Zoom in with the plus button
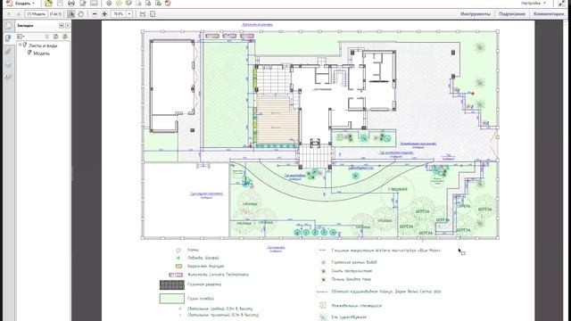Viewport: 571px width, 321px height. click(x=104, y=14)
